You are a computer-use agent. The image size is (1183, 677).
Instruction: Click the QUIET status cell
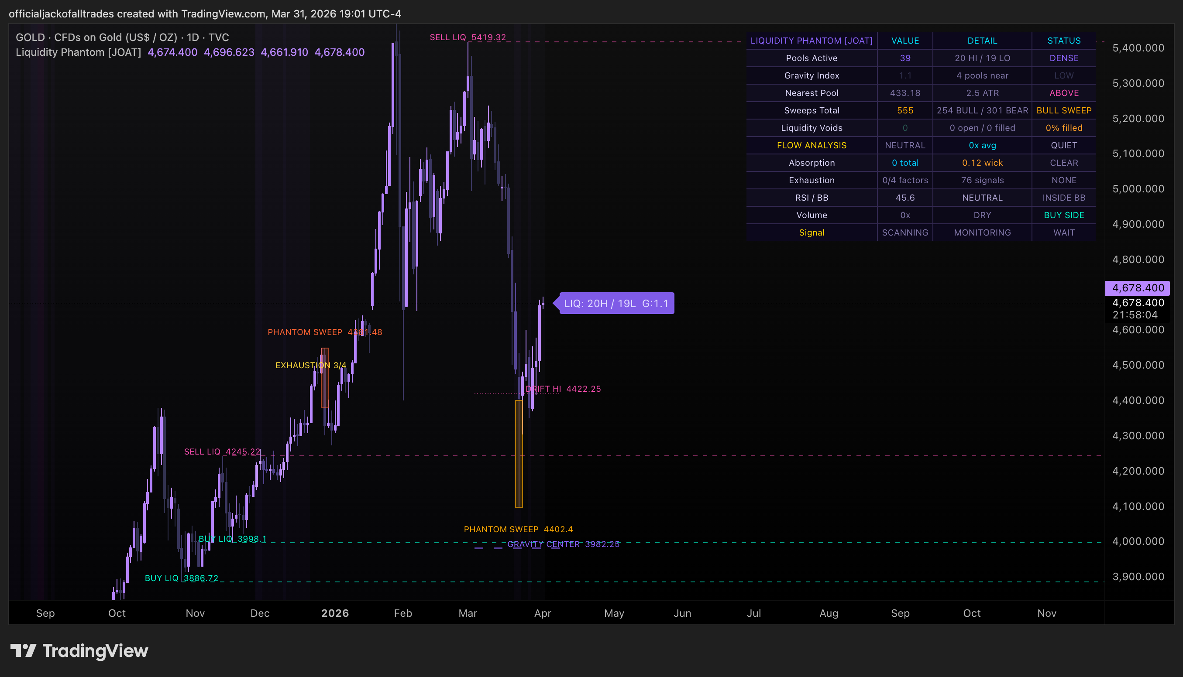(1064, 145)
